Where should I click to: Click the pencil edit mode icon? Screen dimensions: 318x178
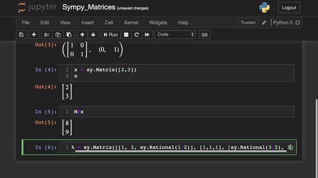coord(264,23)
